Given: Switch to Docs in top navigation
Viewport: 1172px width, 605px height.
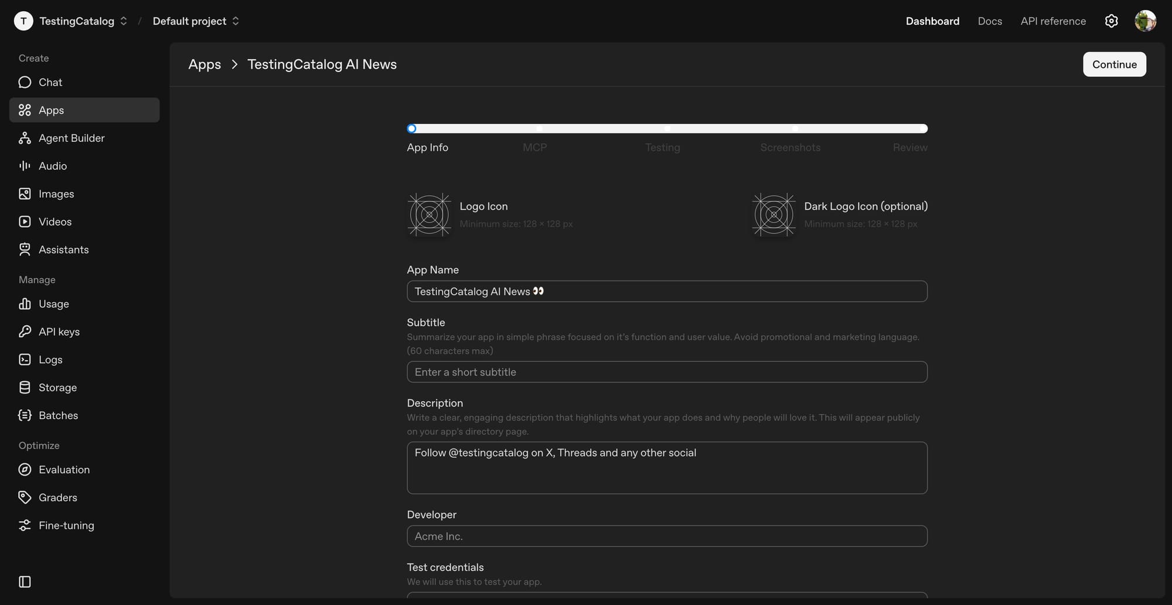Looking at the screenshot, I should [990, 20].
